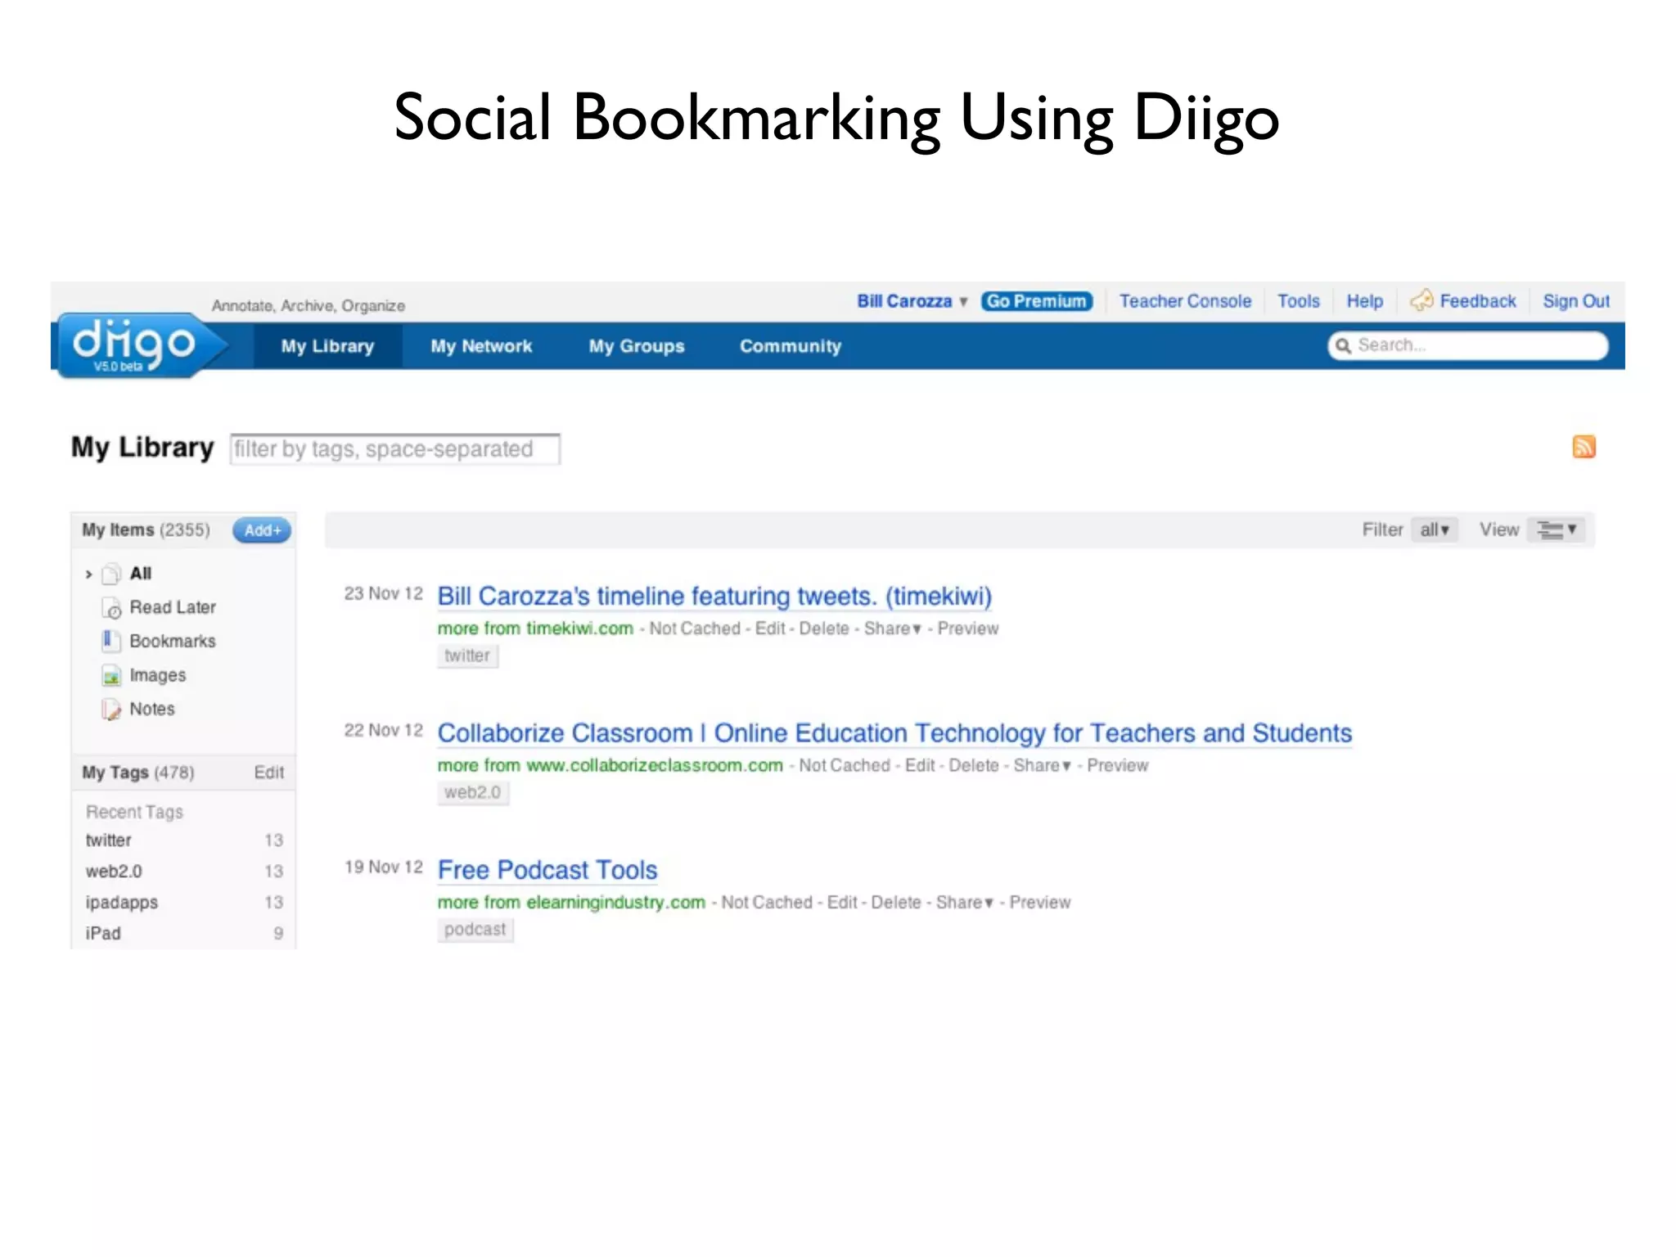Select web2.0 in Recent Tags list

coord(114,872)
